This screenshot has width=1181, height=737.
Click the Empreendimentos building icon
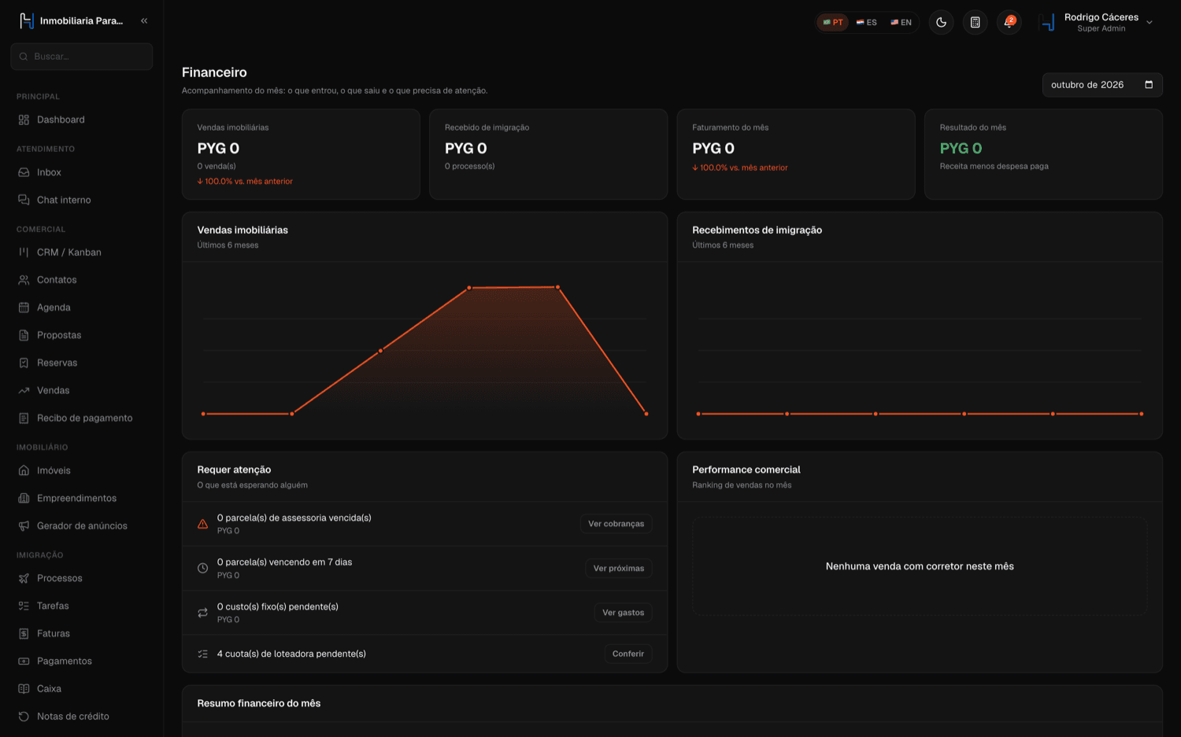[x=24, y=498]
